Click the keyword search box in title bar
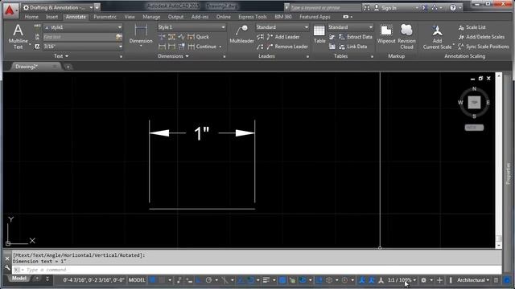The image size is (515, 289). pyautogui.click(x=325, y=7)
